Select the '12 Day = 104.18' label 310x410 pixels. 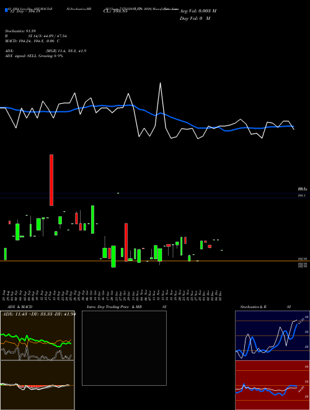pos(25,11)
